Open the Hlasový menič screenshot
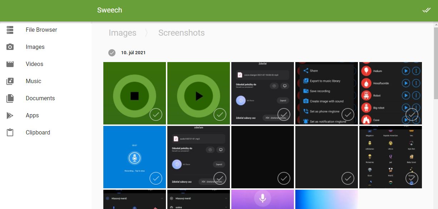The image size is (438, 209). coord(134,199)
